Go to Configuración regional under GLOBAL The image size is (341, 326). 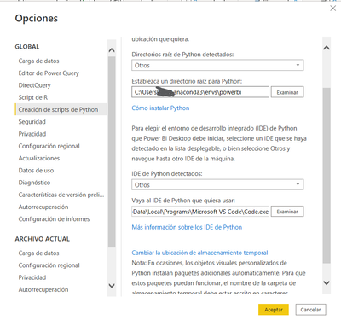tap(49, 146)
